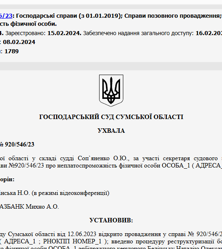Select the number 1789

tap(12, 51)
